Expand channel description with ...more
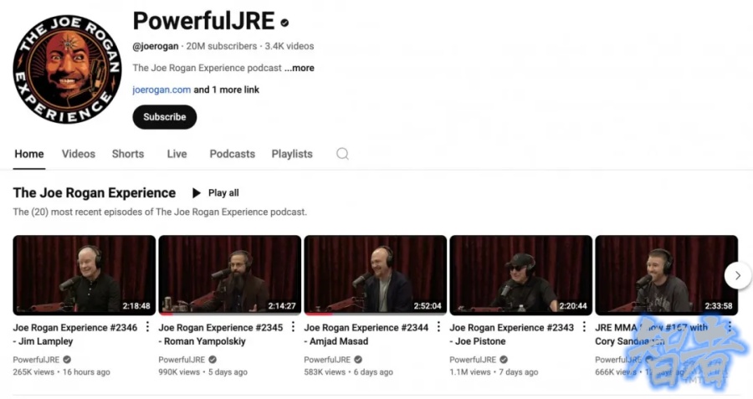 coord(300,68)
